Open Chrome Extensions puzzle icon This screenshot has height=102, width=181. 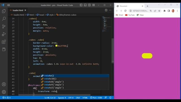pos(165,11)
